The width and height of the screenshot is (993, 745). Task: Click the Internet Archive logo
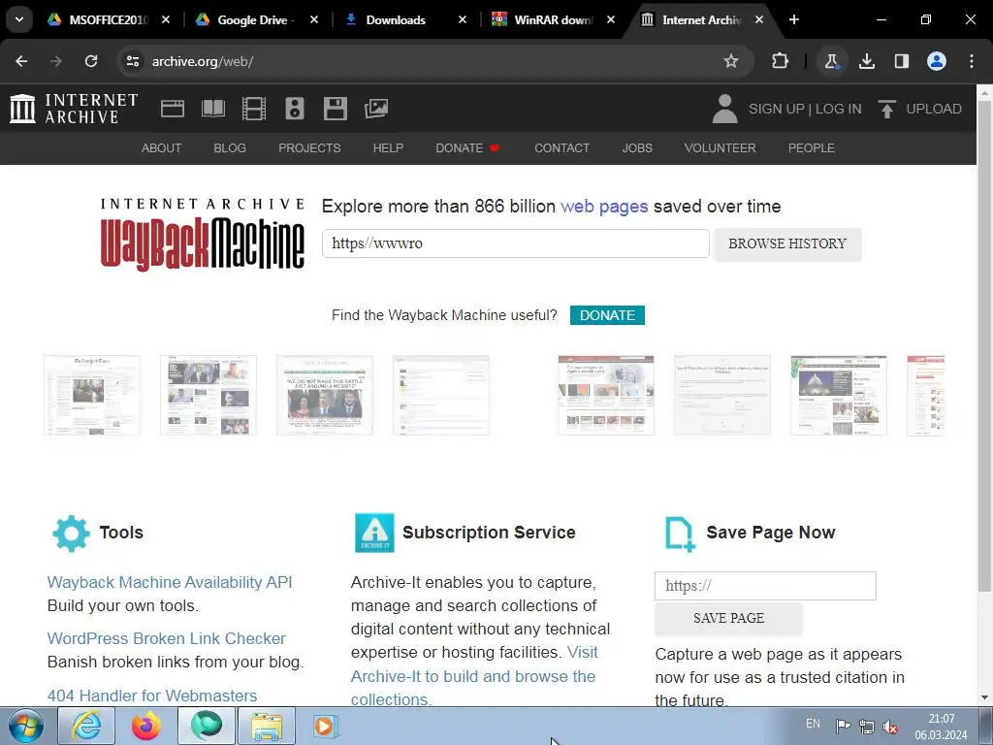[x=74, y=109]
